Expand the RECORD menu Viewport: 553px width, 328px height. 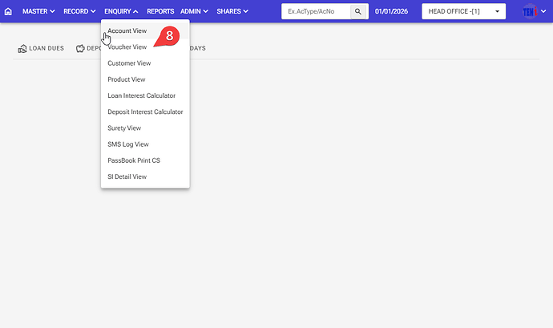click(x=80, y=12)
